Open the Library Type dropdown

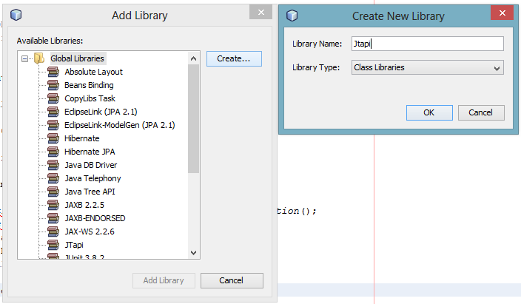click(x=427, y=67)
